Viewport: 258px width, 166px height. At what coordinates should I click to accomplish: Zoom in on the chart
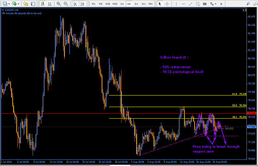[x=59, y=4]
